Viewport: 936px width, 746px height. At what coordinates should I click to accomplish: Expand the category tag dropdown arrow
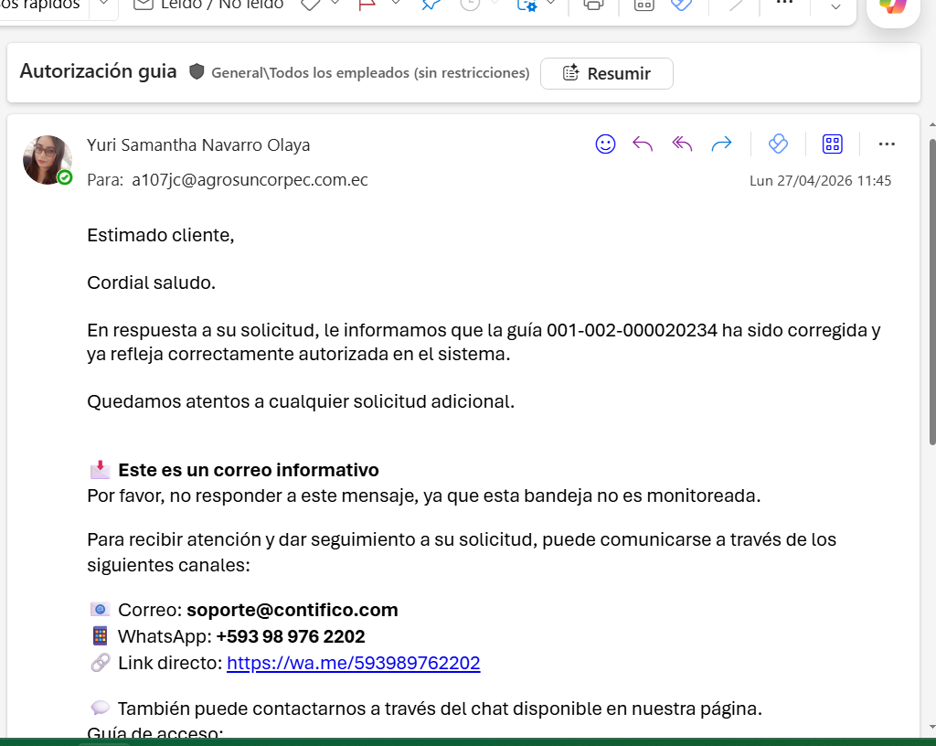point(335,4)
